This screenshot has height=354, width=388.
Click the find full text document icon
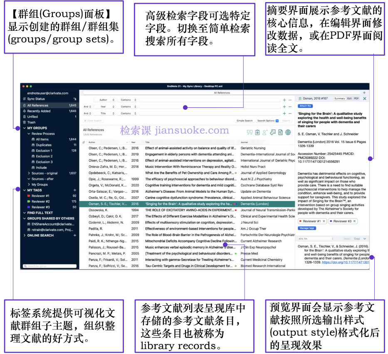(x=280, y=132)
